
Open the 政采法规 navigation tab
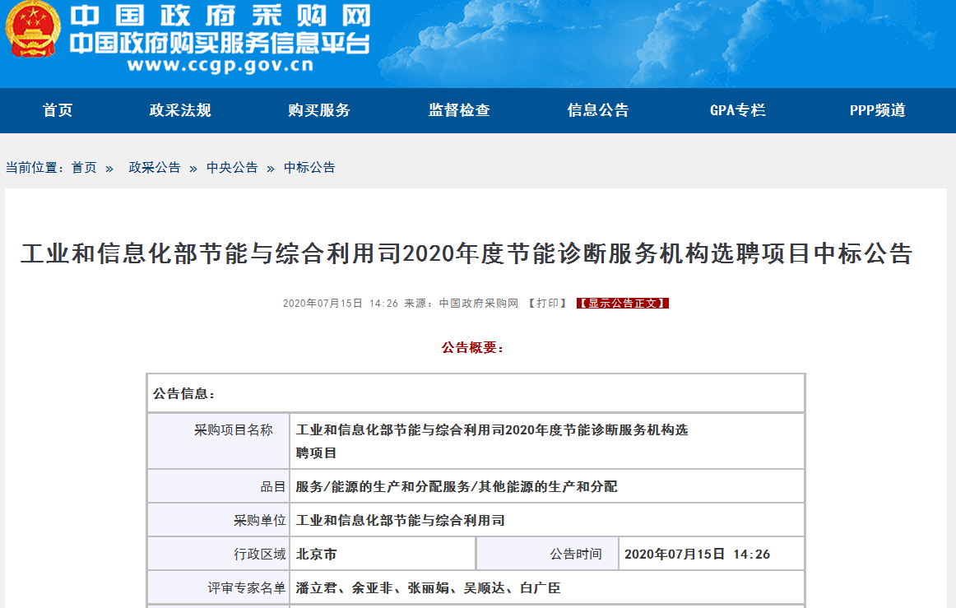(x=180, y=110)
